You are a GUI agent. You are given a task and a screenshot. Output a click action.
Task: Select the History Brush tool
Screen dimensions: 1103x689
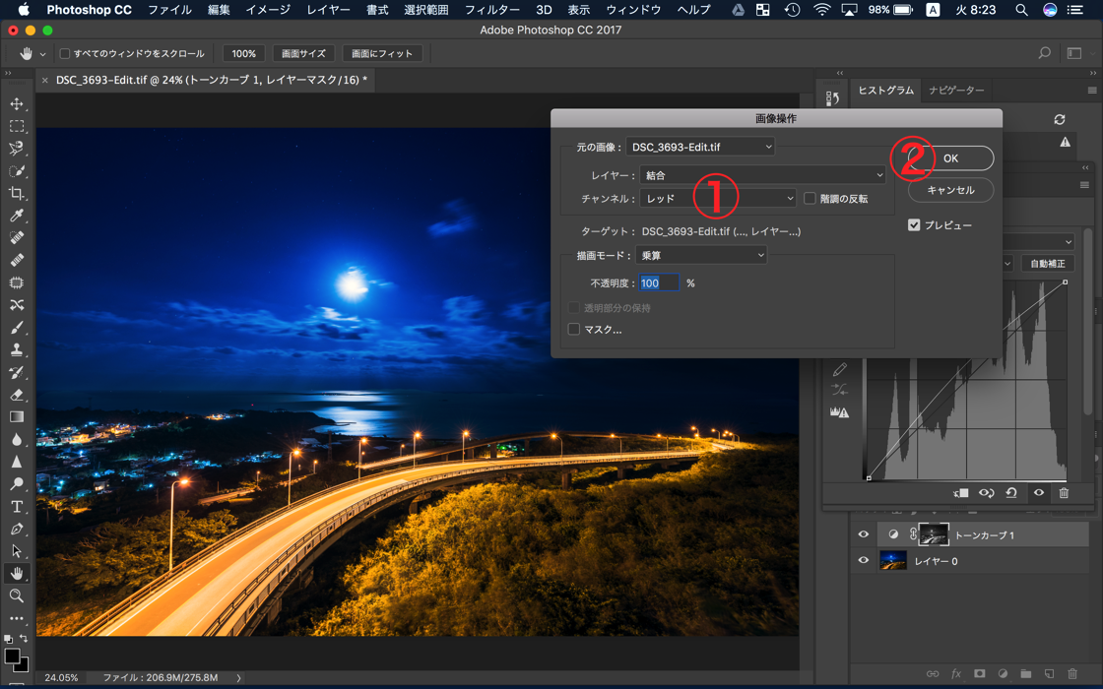pos(17,372)
